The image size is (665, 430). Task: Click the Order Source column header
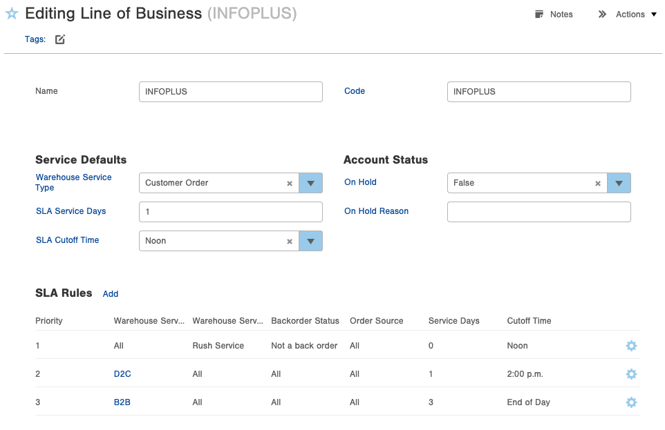pos(377,321)
